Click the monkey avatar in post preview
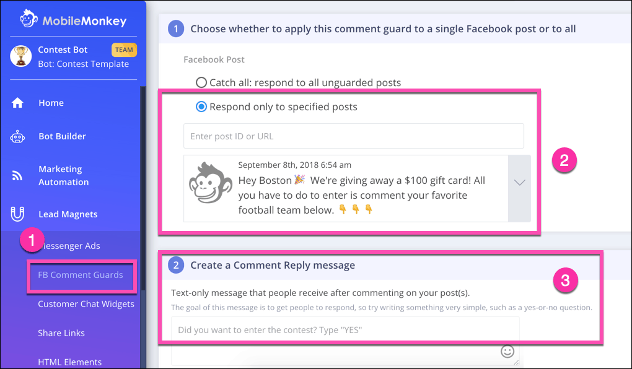Image resolution: width=632 pixels, height=369 pixels. point(211,183)
